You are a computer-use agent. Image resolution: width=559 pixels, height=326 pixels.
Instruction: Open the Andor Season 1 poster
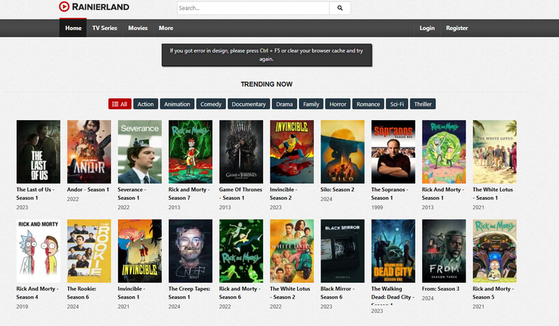tap(88, 152)
